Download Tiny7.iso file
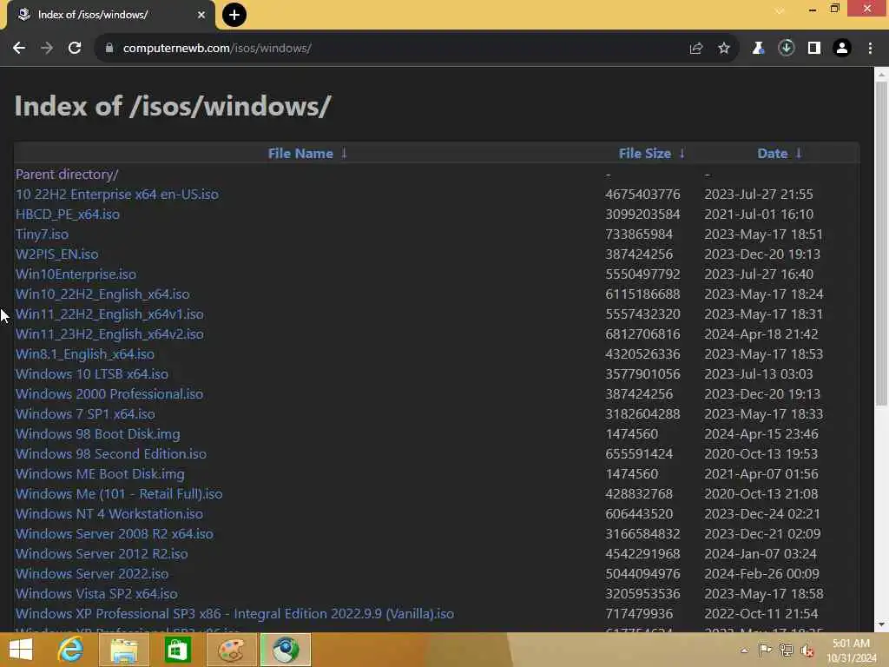 (42, 234)
